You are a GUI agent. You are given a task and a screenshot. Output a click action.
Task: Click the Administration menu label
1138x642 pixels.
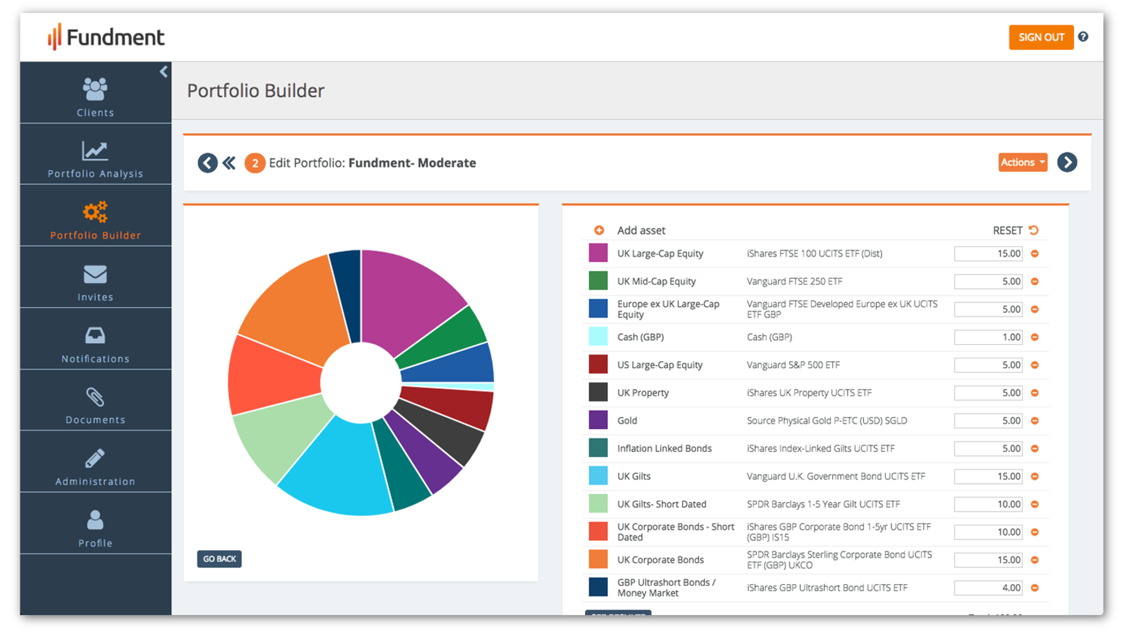95,482
